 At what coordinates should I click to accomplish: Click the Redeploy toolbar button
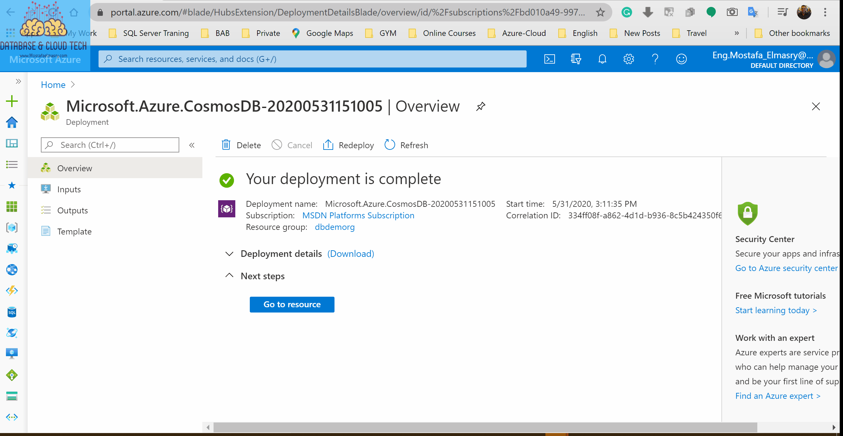pyautogui.click(x=348, y=145)
